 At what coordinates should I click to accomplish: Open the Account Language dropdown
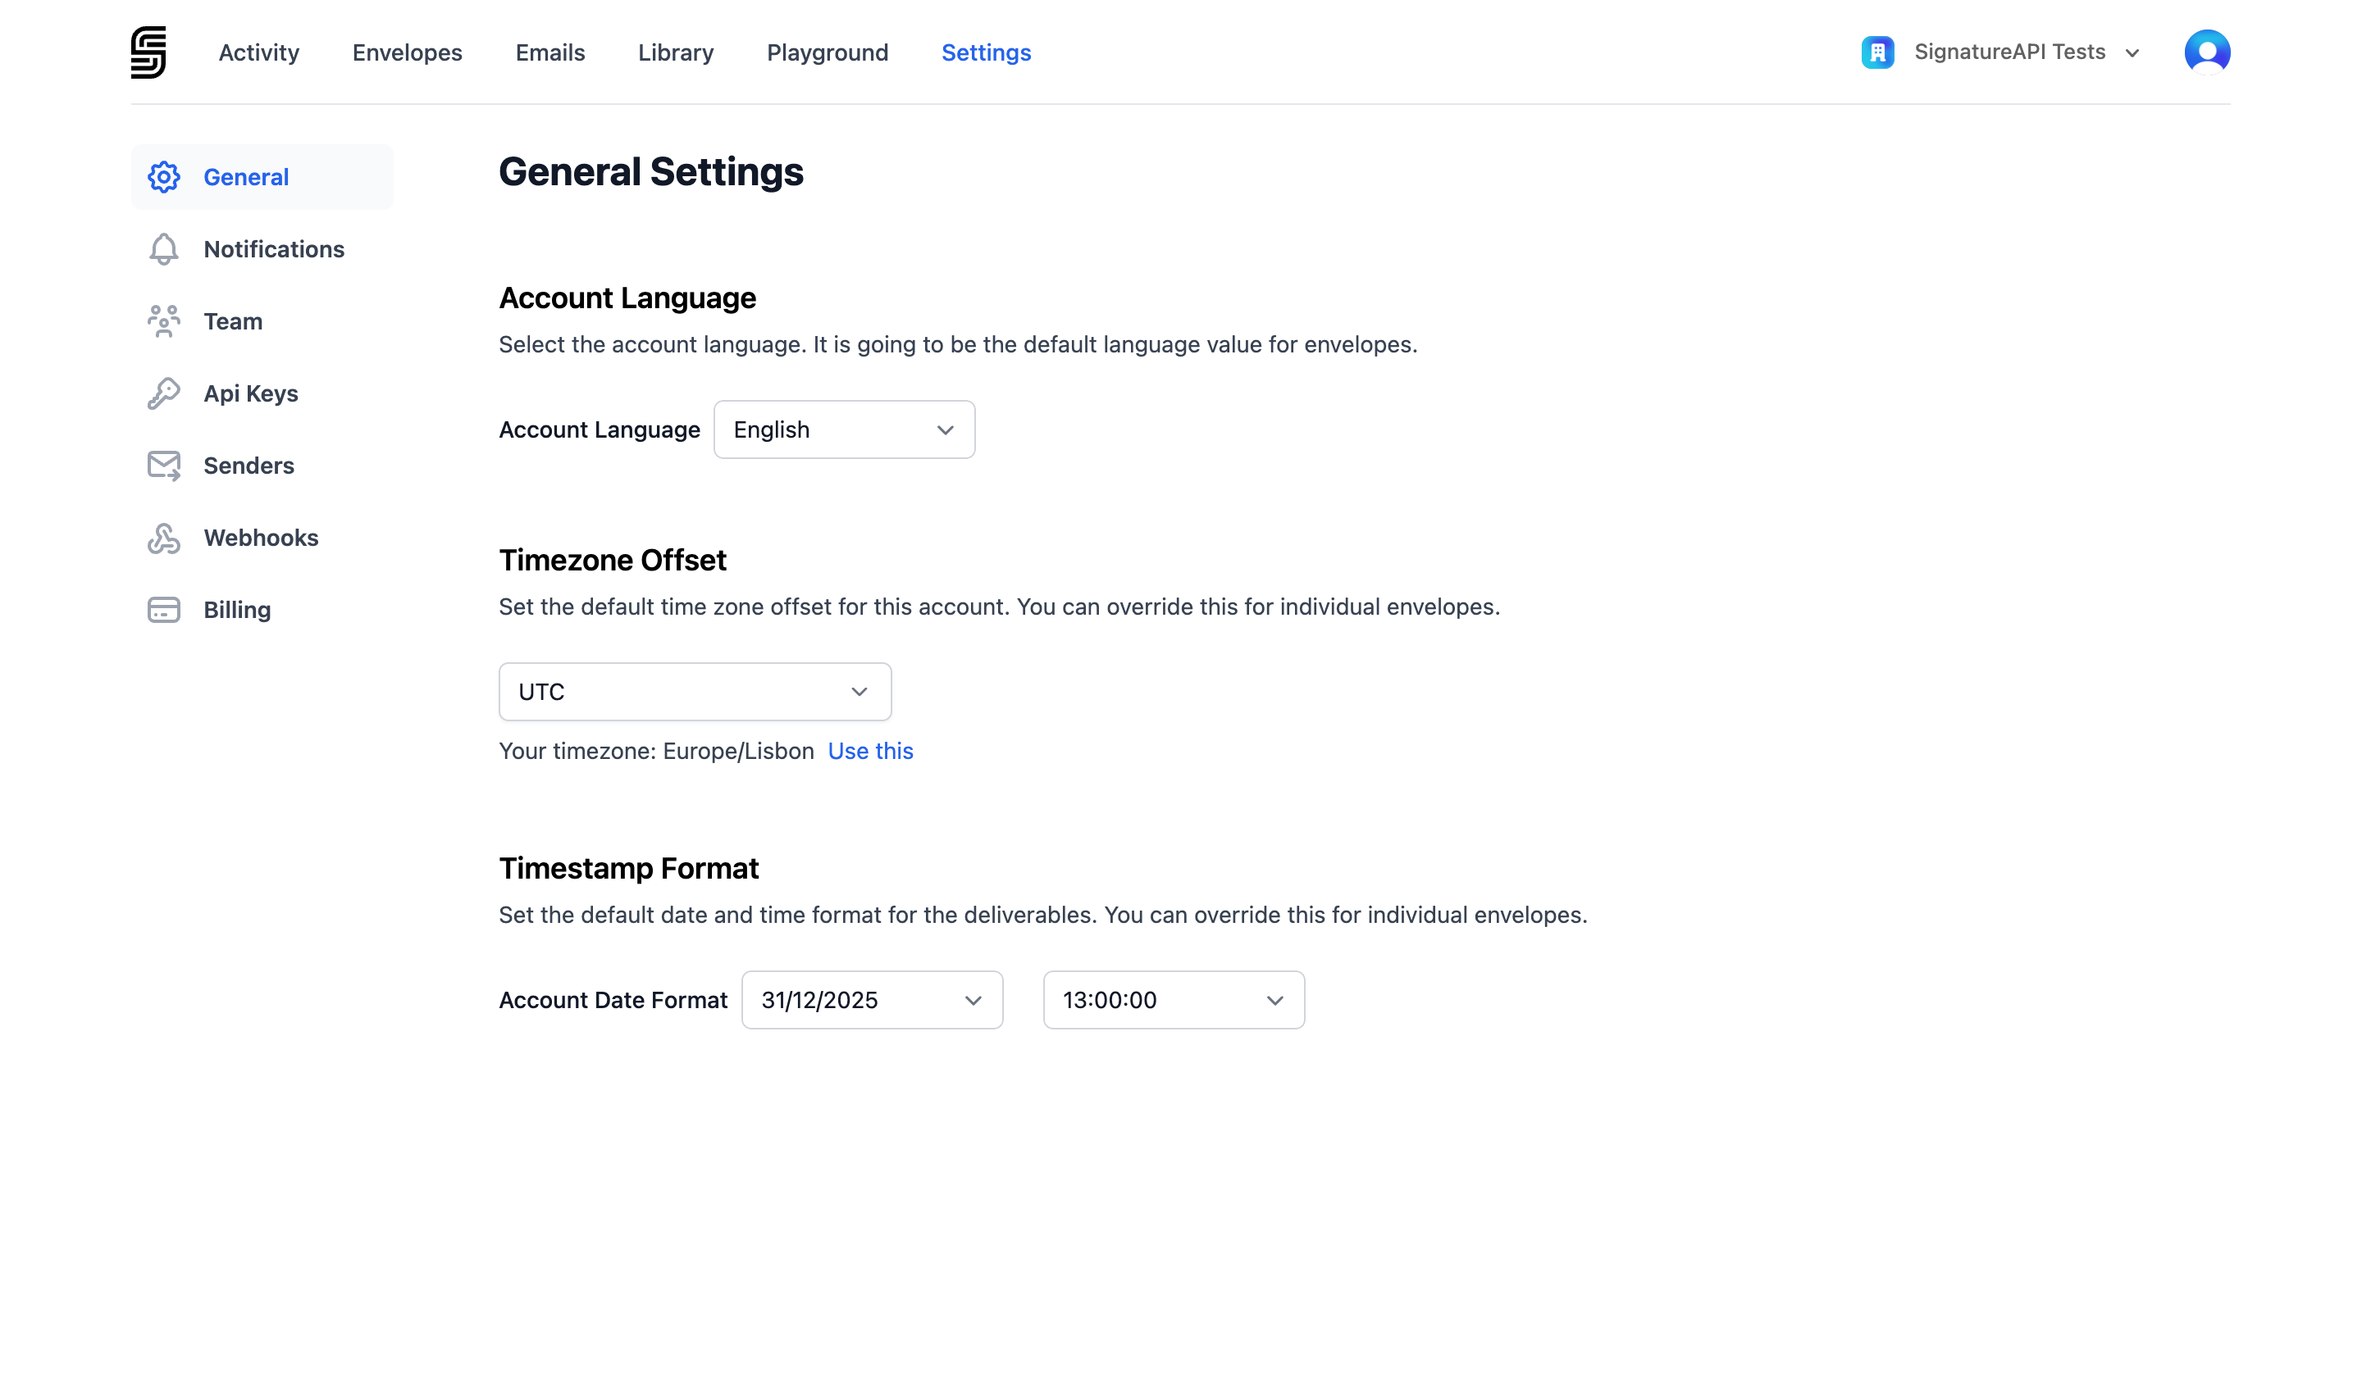pyautogui.click(x=844, y=429)
